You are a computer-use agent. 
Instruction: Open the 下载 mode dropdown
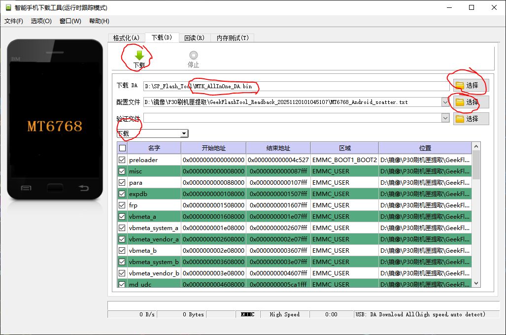coord(184,133)
